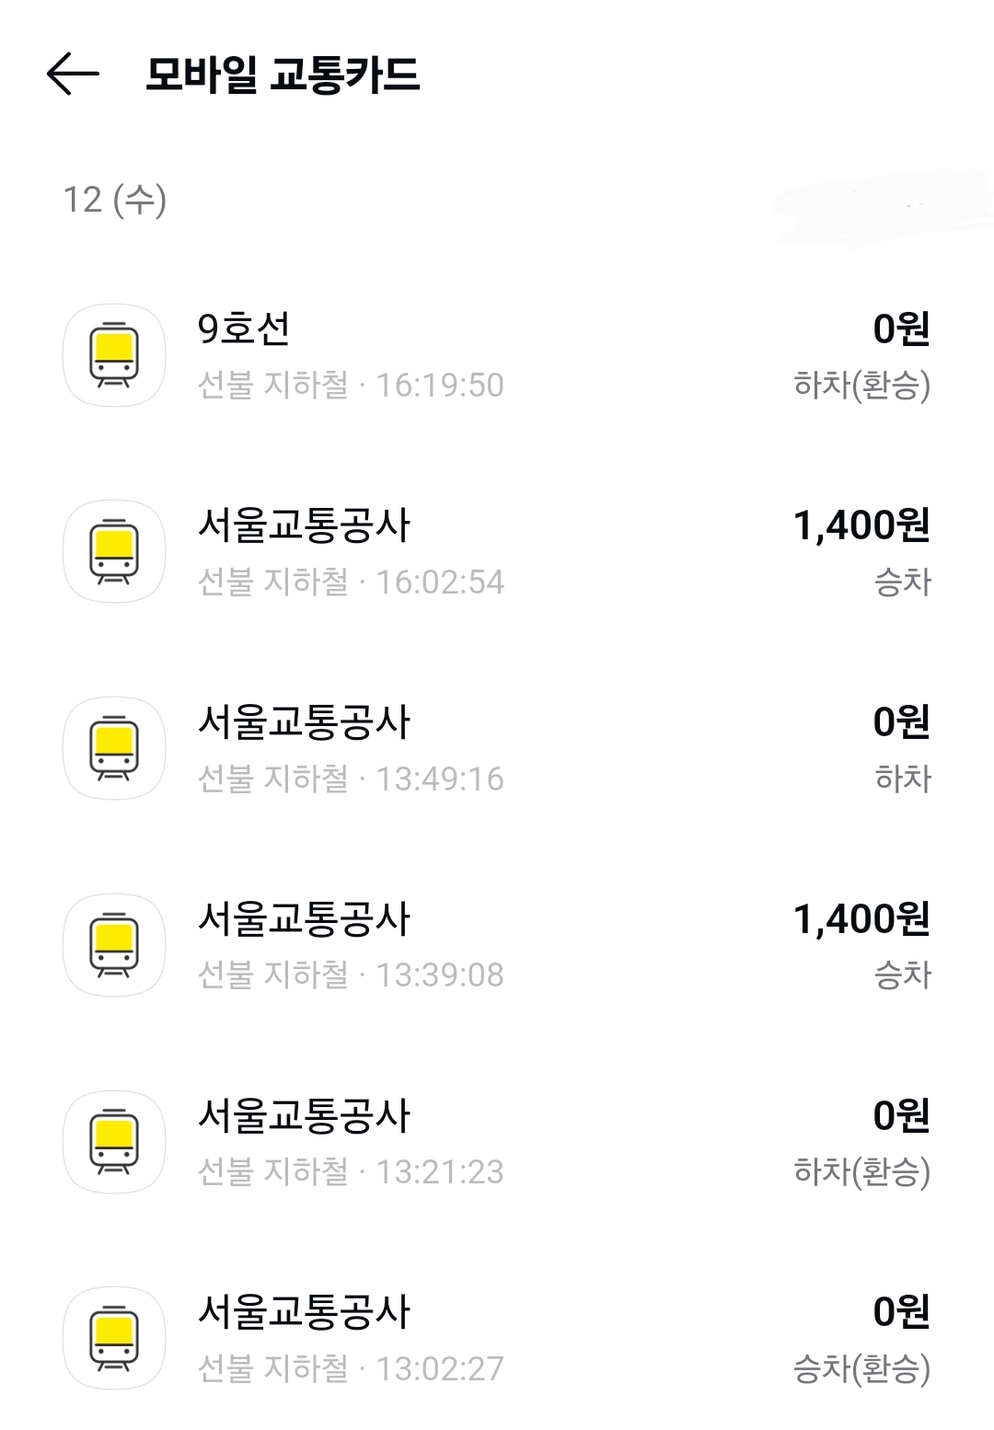Click subway icon next to 13:02:27 entry
This screenshot has width=994, height=1430.
coord(114,1337)
